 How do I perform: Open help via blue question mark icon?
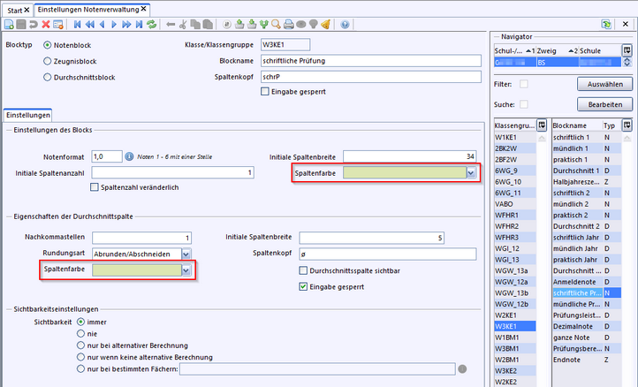344,25
